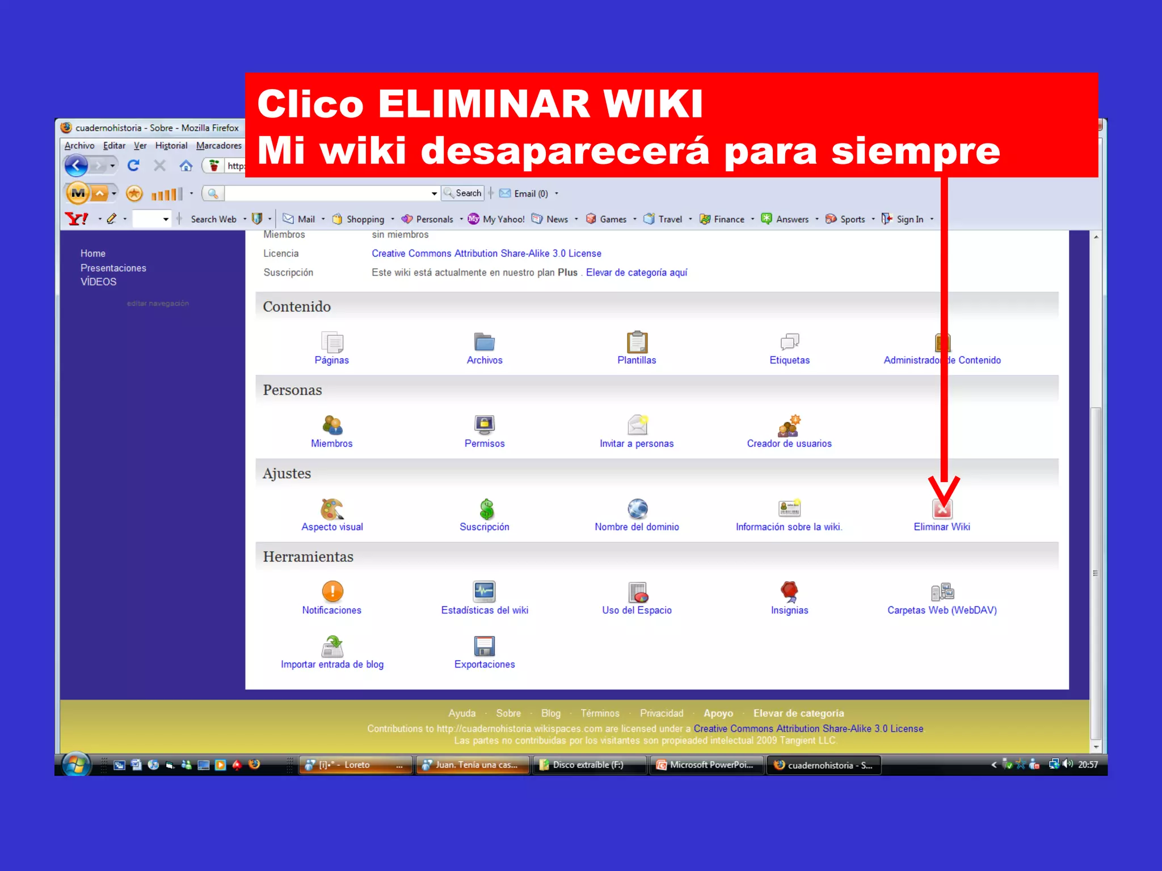Click My Yahoo! toolbar button
This screenshot has height=871, width=1162.
coord(496,219)
